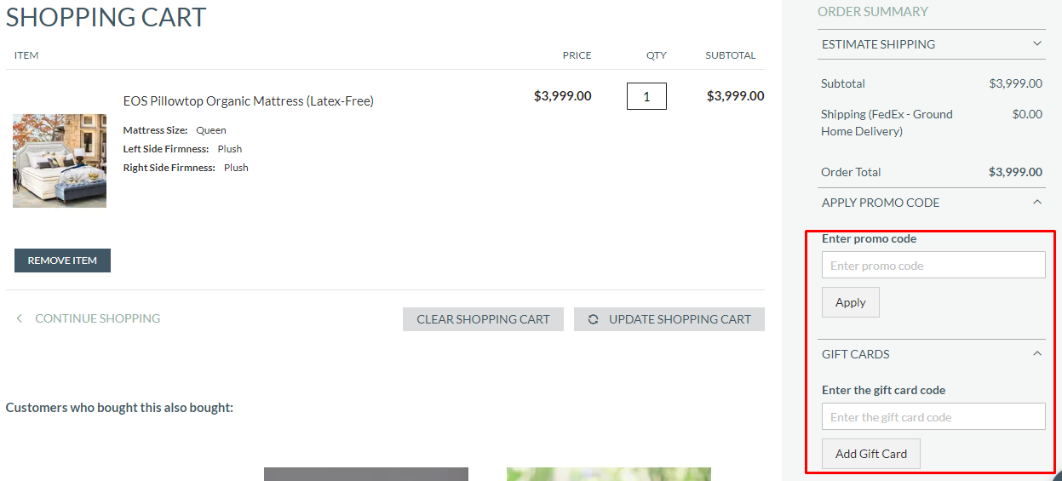
Task: Click the Order Summary heading
Action: (873, 11)
